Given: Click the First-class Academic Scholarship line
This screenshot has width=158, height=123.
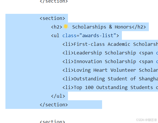Looking at the screenshot, I should point(110,44).
